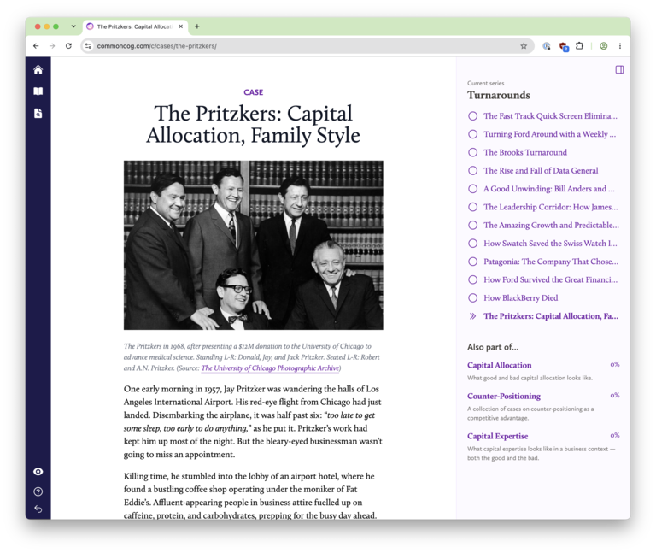Open a new browser tab

pos(197,26)
